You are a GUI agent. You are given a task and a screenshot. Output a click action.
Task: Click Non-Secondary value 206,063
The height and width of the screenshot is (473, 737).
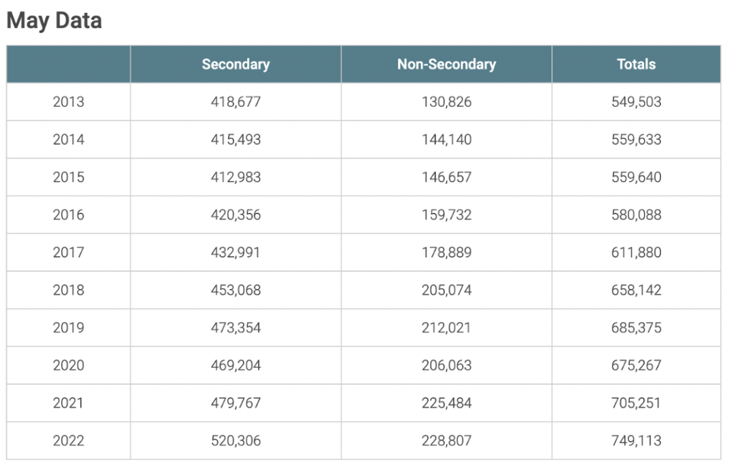tap(446, 365)
